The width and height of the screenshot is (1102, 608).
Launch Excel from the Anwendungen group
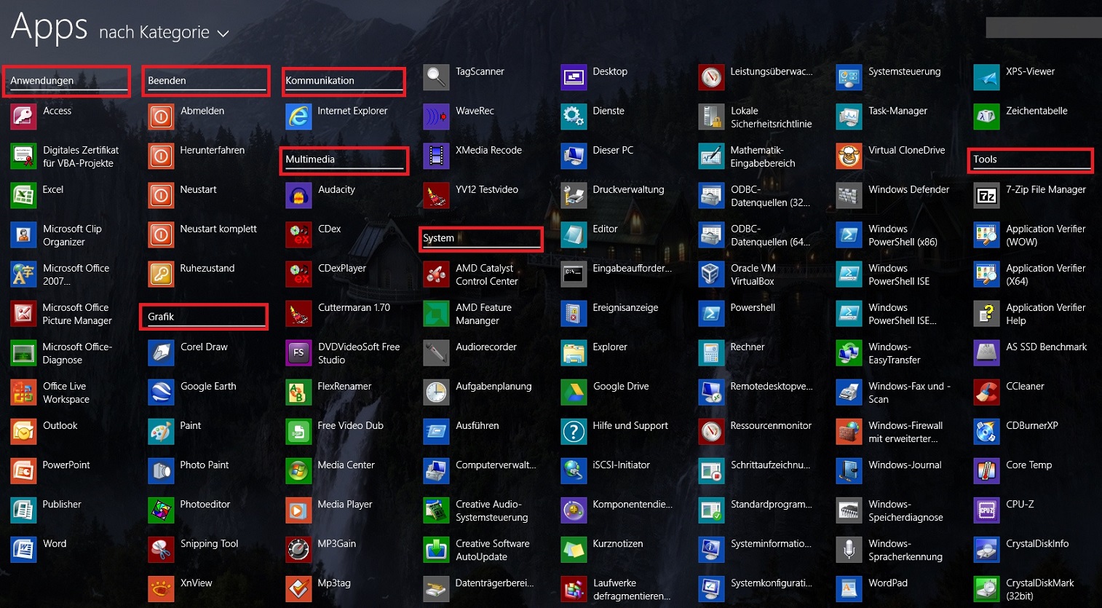(x=23, y=195)
